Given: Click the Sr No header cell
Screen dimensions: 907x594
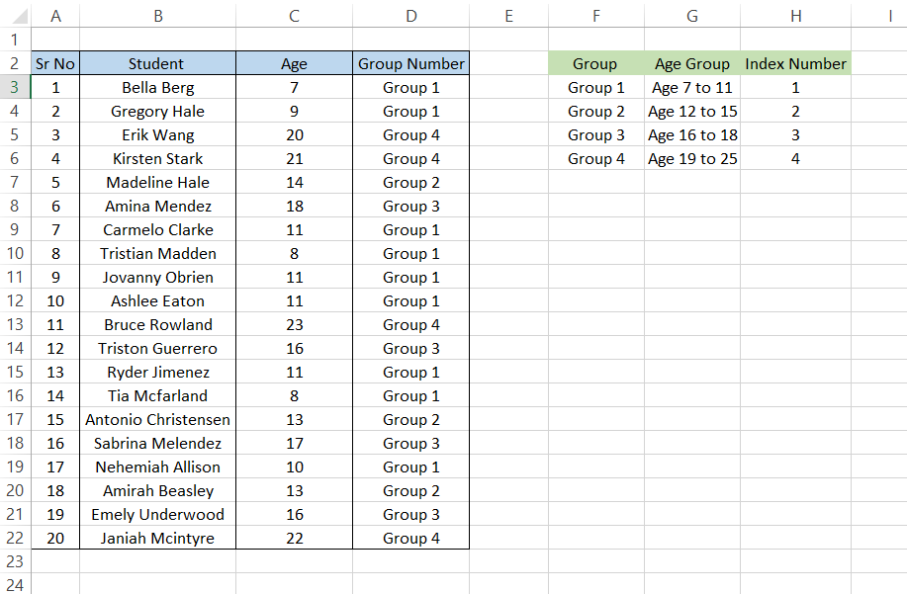Looking at the screenshot, I should [55, 63].
